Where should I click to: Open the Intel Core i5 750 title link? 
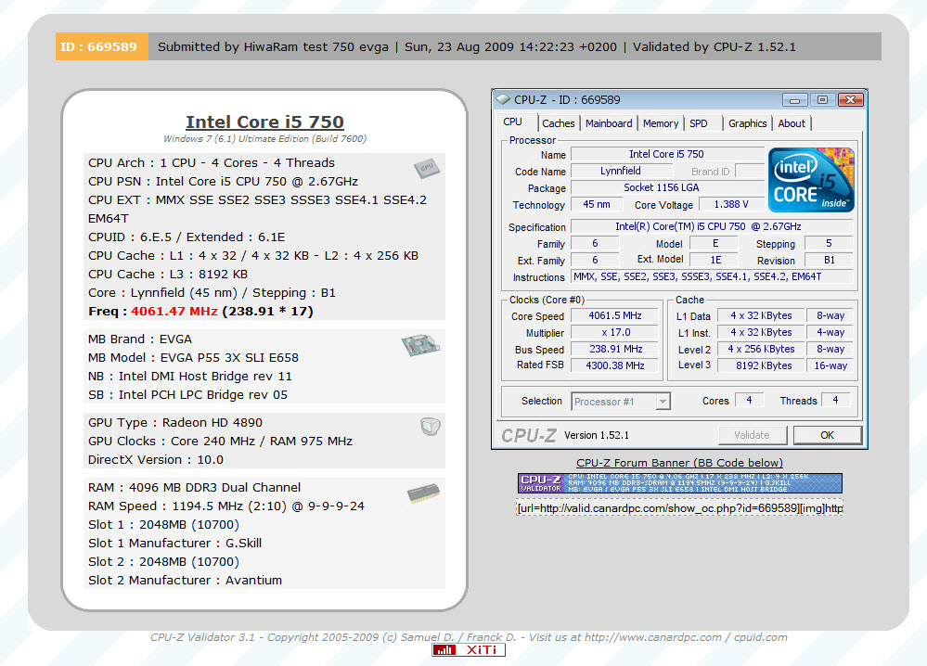click(264, 122)
